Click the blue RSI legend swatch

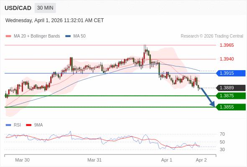point(8,125)
